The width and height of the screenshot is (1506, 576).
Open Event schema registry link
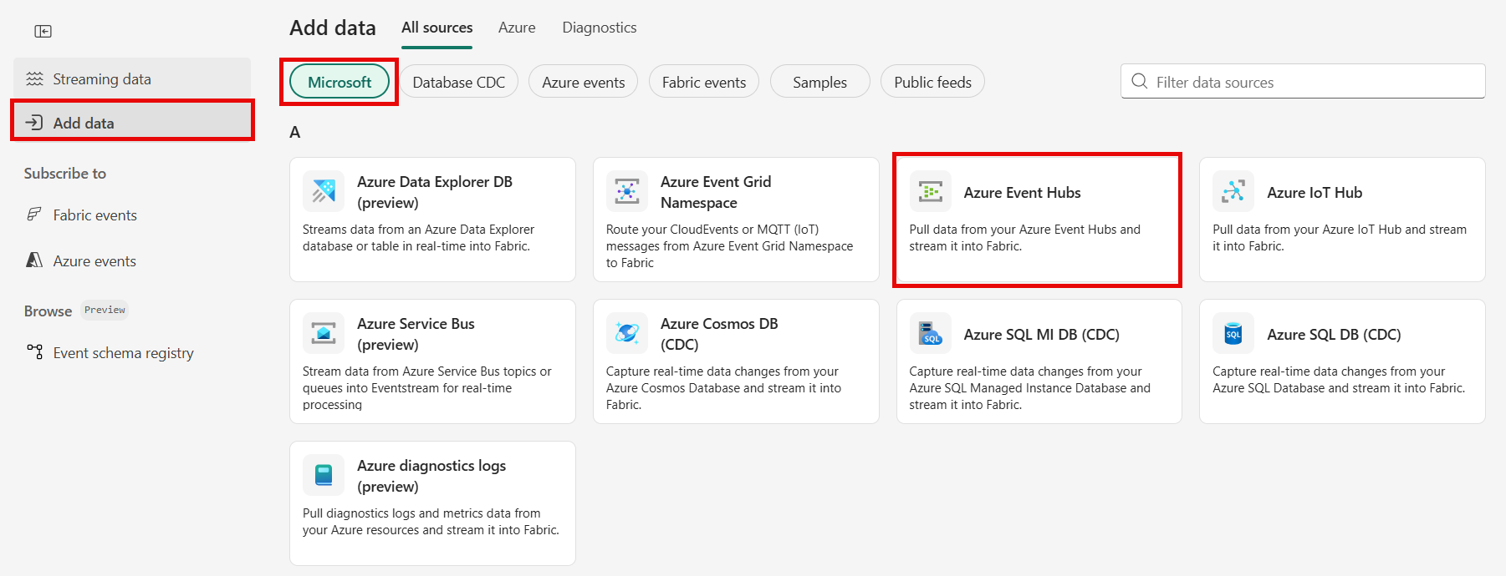point(123,353)
